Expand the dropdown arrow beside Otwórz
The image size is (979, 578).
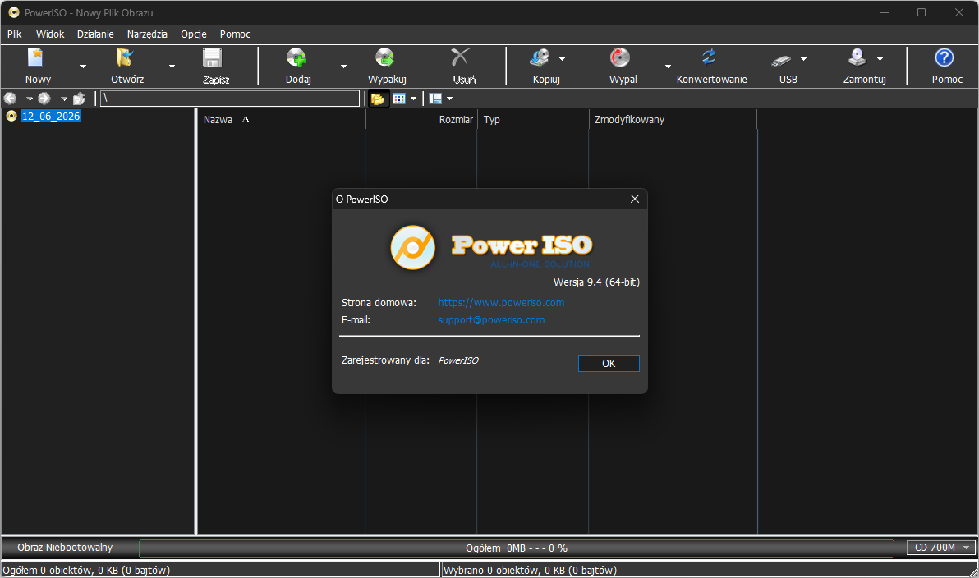[x=172, y=67]
